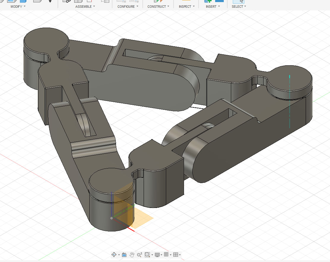Open Grid and Snaps settings icon
The image size is (330, 262).
(x=166, y=254)
